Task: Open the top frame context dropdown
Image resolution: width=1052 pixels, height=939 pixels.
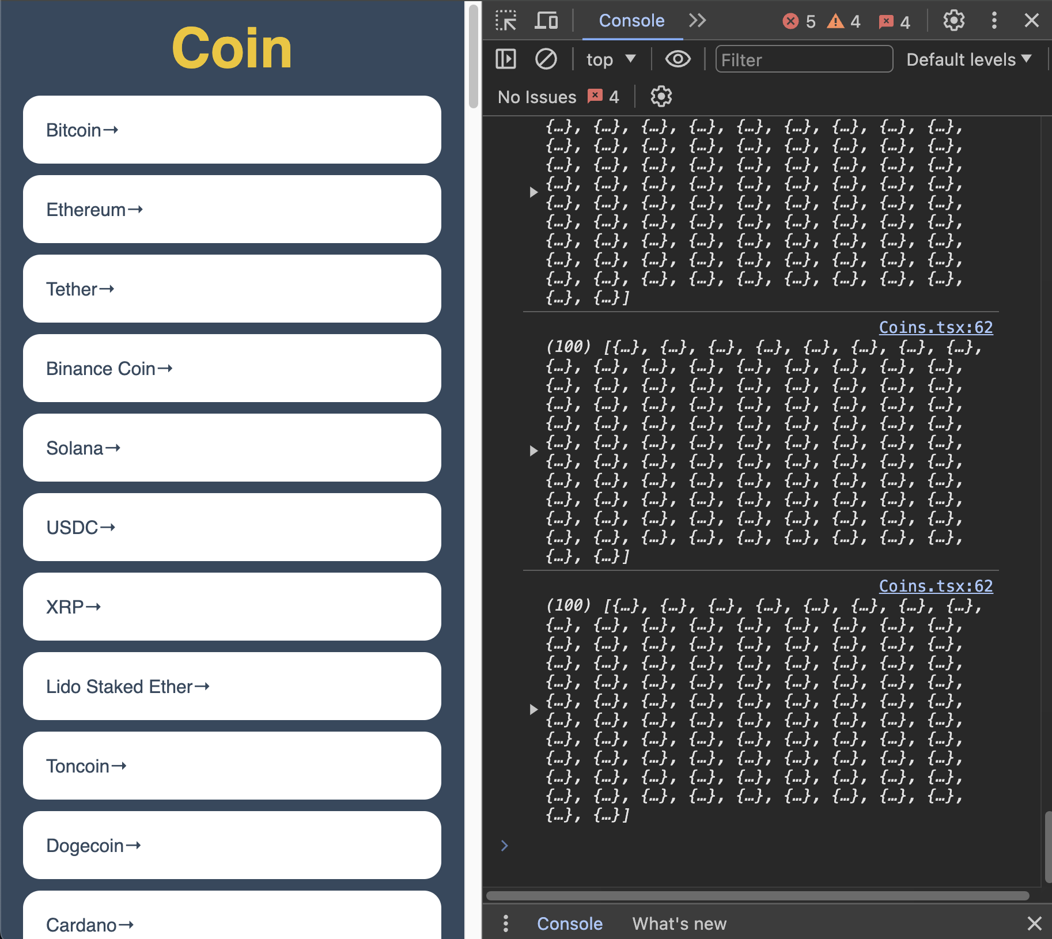Action: click(610, 59)
